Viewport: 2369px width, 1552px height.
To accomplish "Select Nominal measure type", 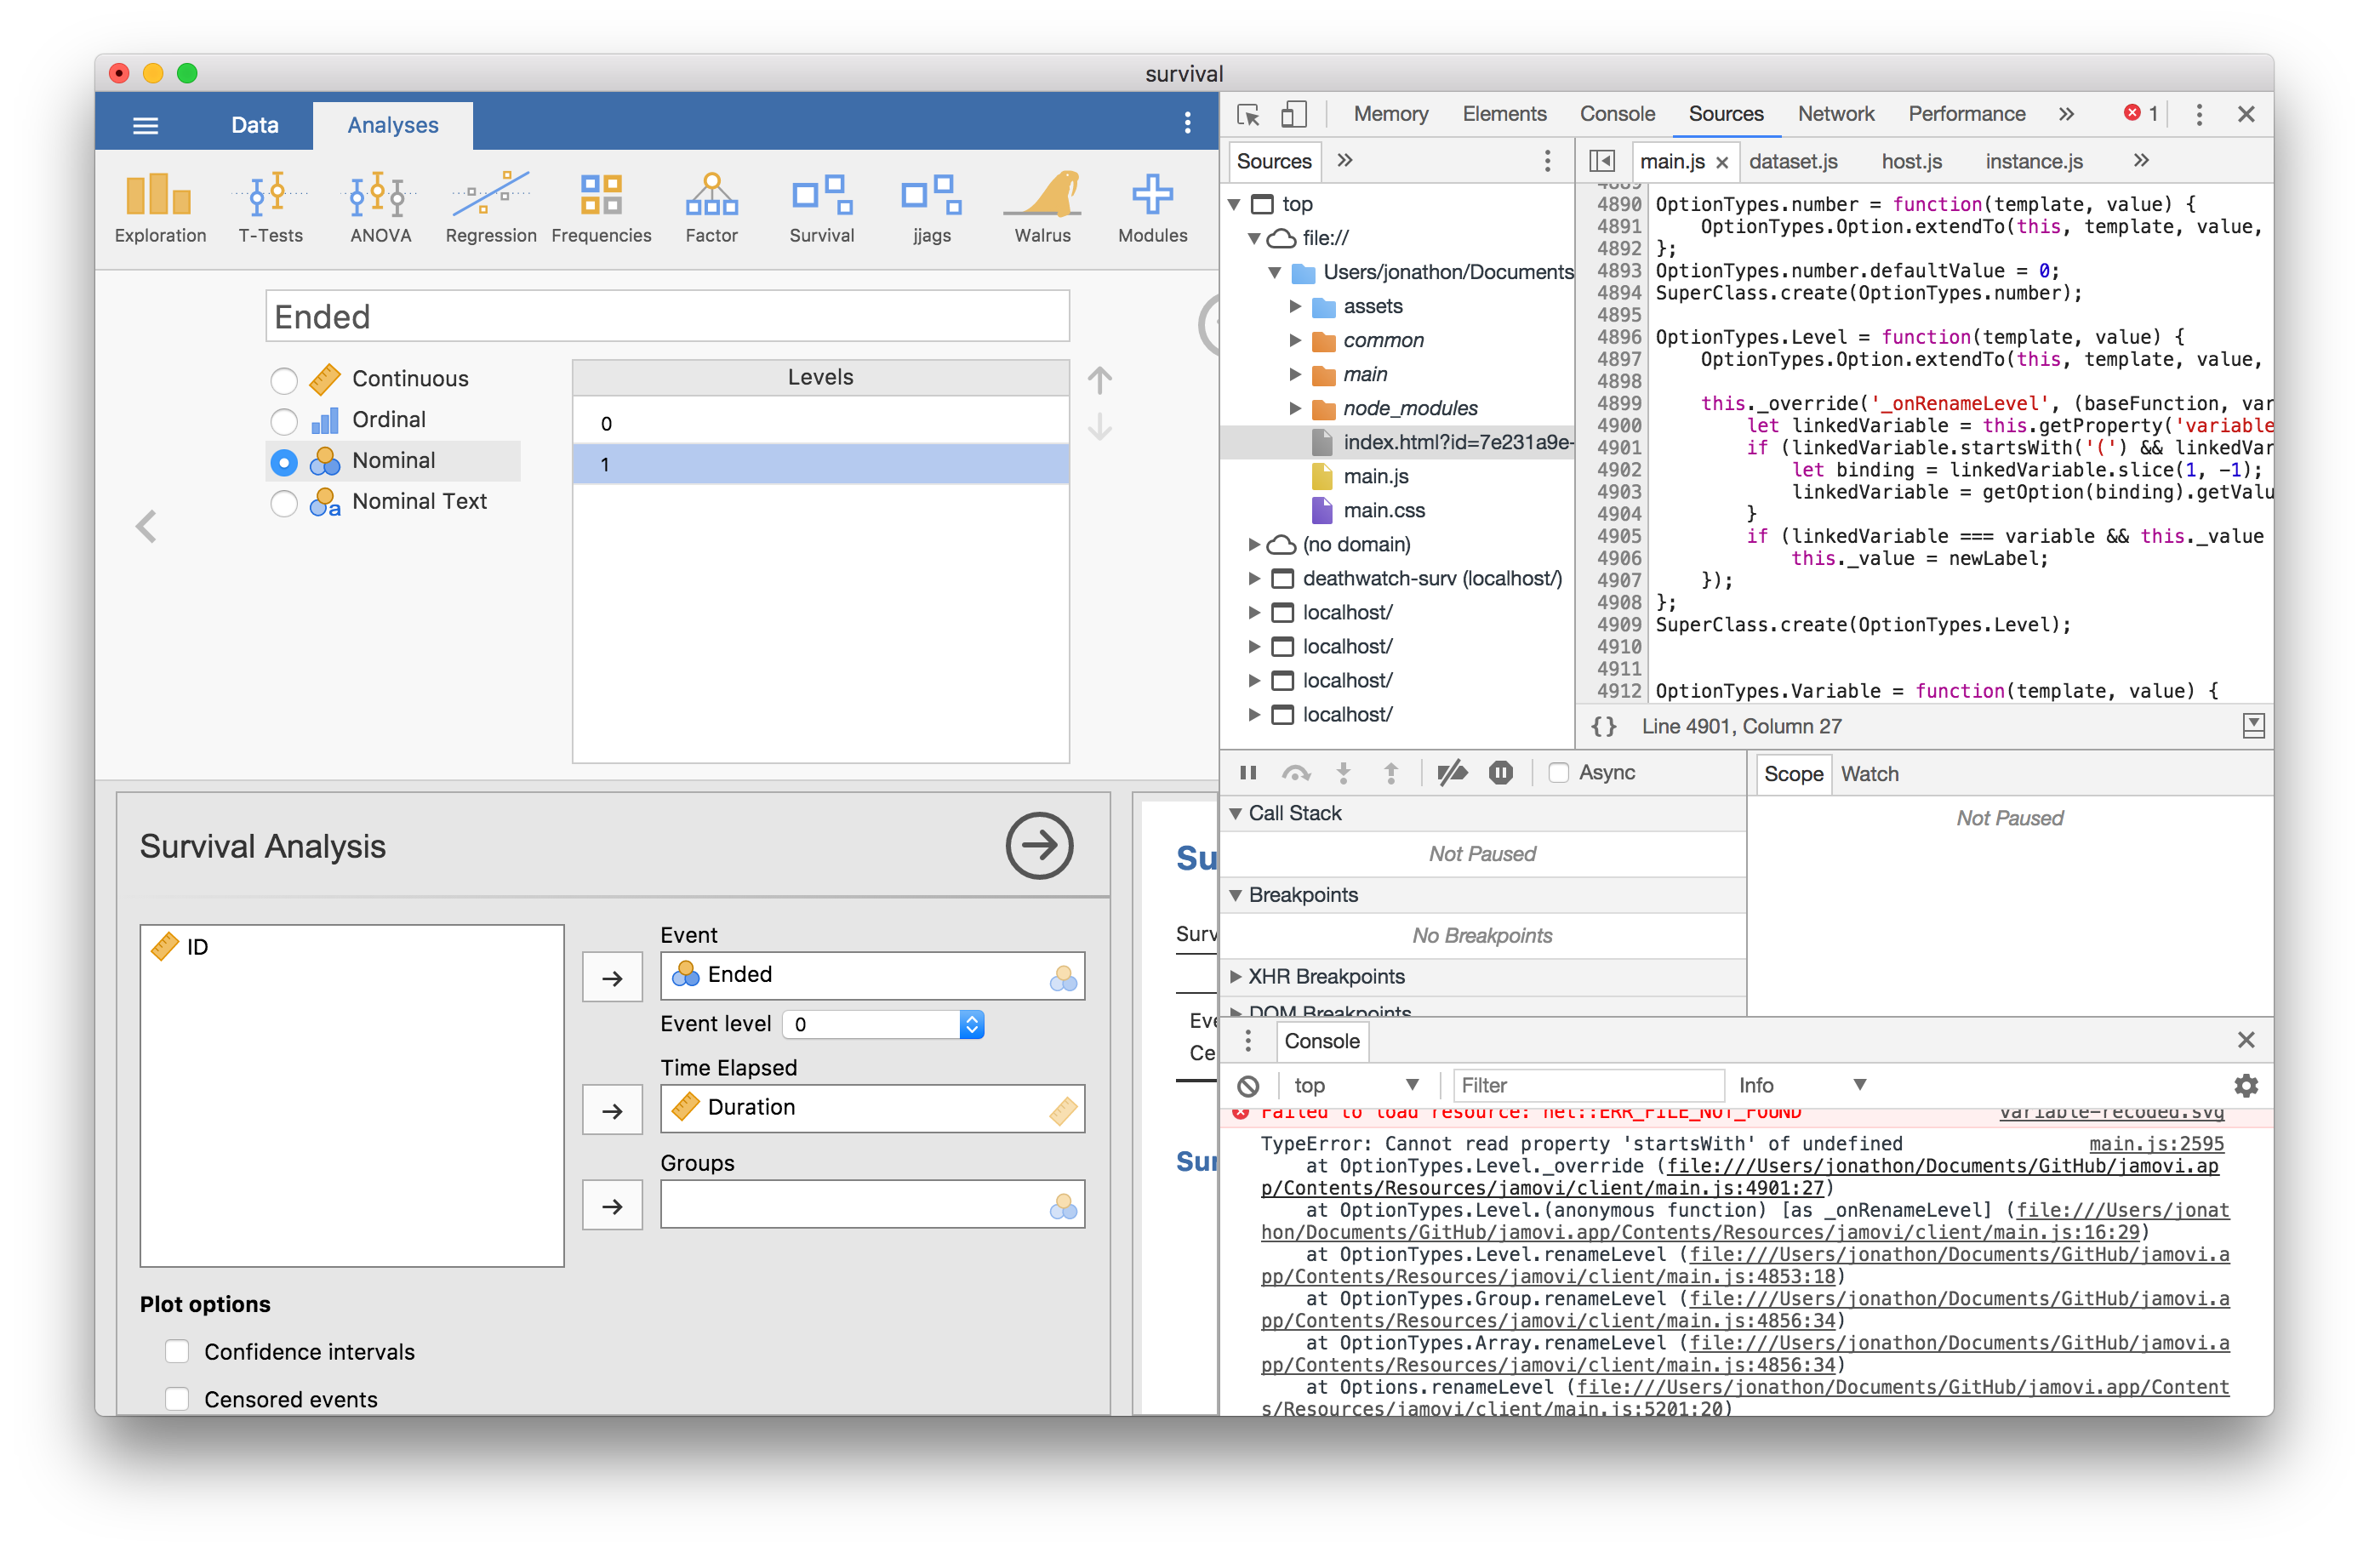I will 283,461.
